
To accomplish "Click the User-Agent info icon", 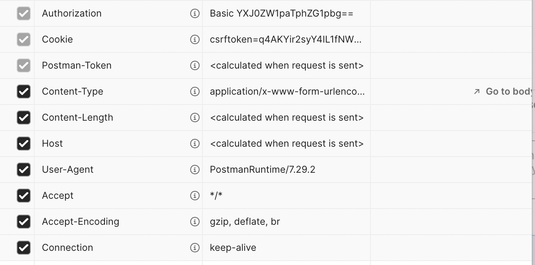I will 195,170.
